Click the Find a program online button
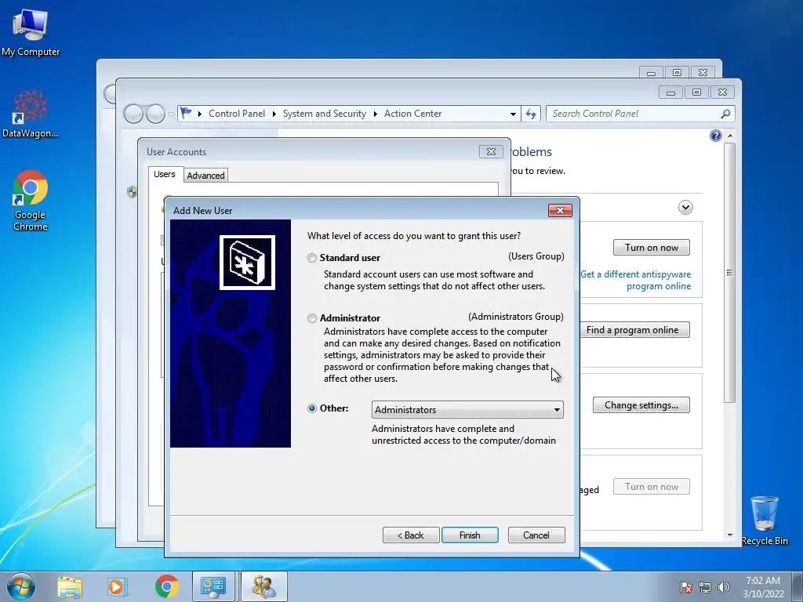This screenshot has width=803, height=602. [x=634, y=330]
